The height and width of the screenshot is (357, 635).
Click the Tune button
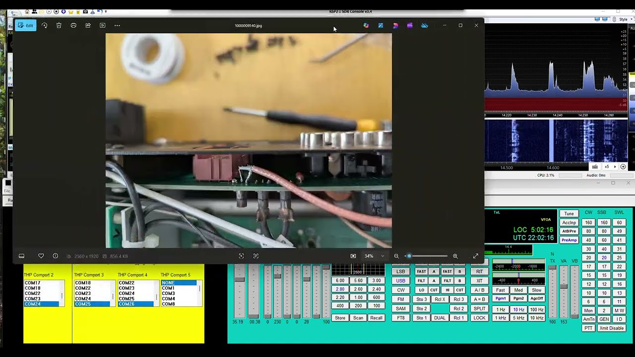569,214
